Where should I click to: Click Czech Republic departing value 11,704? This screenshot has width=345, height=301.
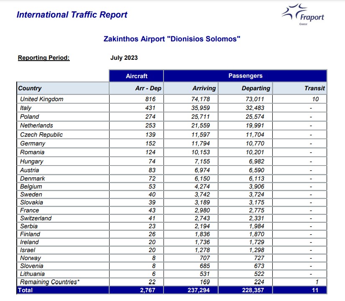pos(255,135)
